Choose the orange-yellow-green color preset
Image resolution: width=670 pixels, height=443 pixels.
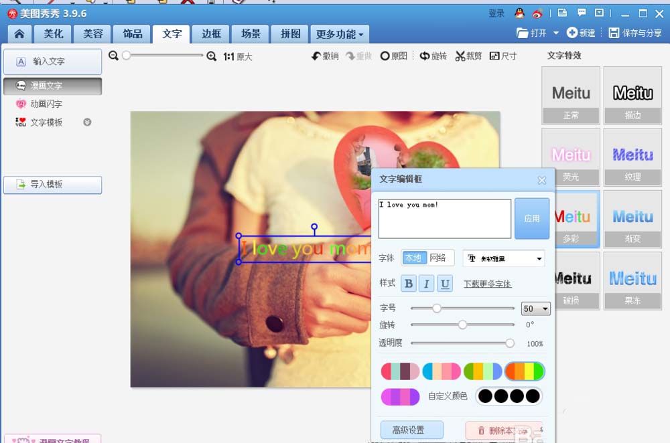[525, 371]
